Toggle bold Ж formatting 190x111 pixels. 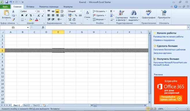click(x=22, y=15)
